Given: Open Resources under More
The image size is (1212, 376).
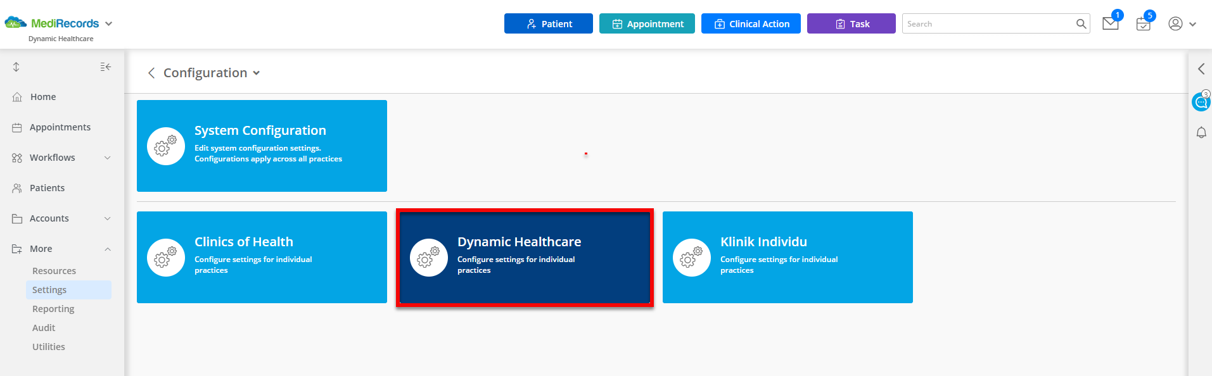Looking at the screenshot, I should (54, 271).
